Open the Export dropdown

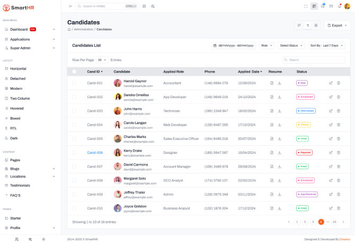337,25
